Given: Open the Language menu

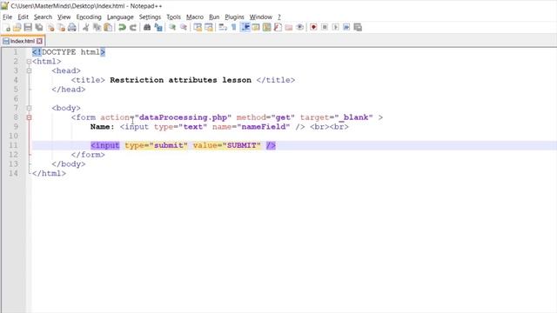Looking at the screenshot, I should (120, 17).
